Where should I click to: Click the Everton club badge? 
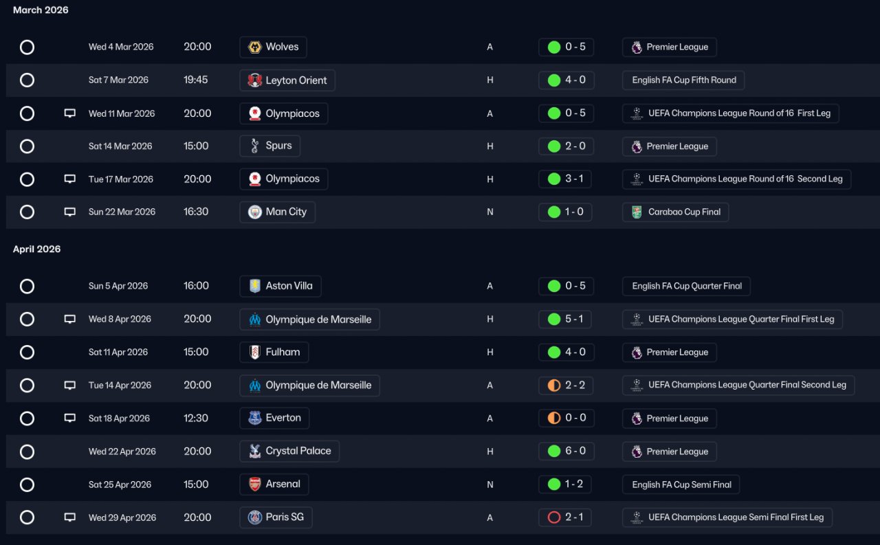point(255,419)
